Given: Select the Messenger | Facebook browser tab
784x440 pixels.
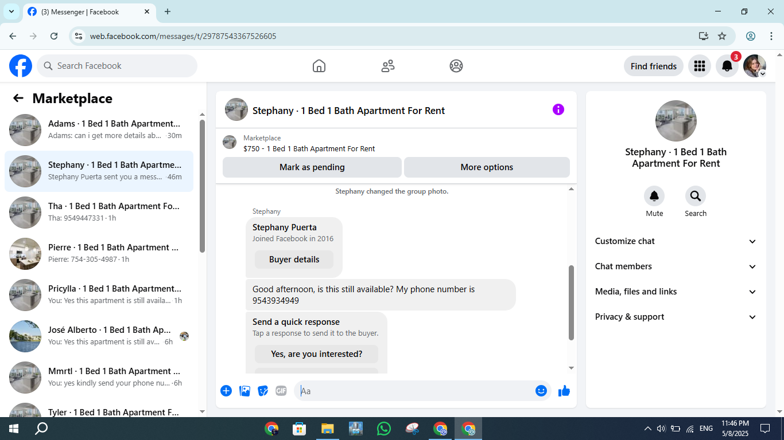Looking at the screenshot, I should (x=88, y=11).
